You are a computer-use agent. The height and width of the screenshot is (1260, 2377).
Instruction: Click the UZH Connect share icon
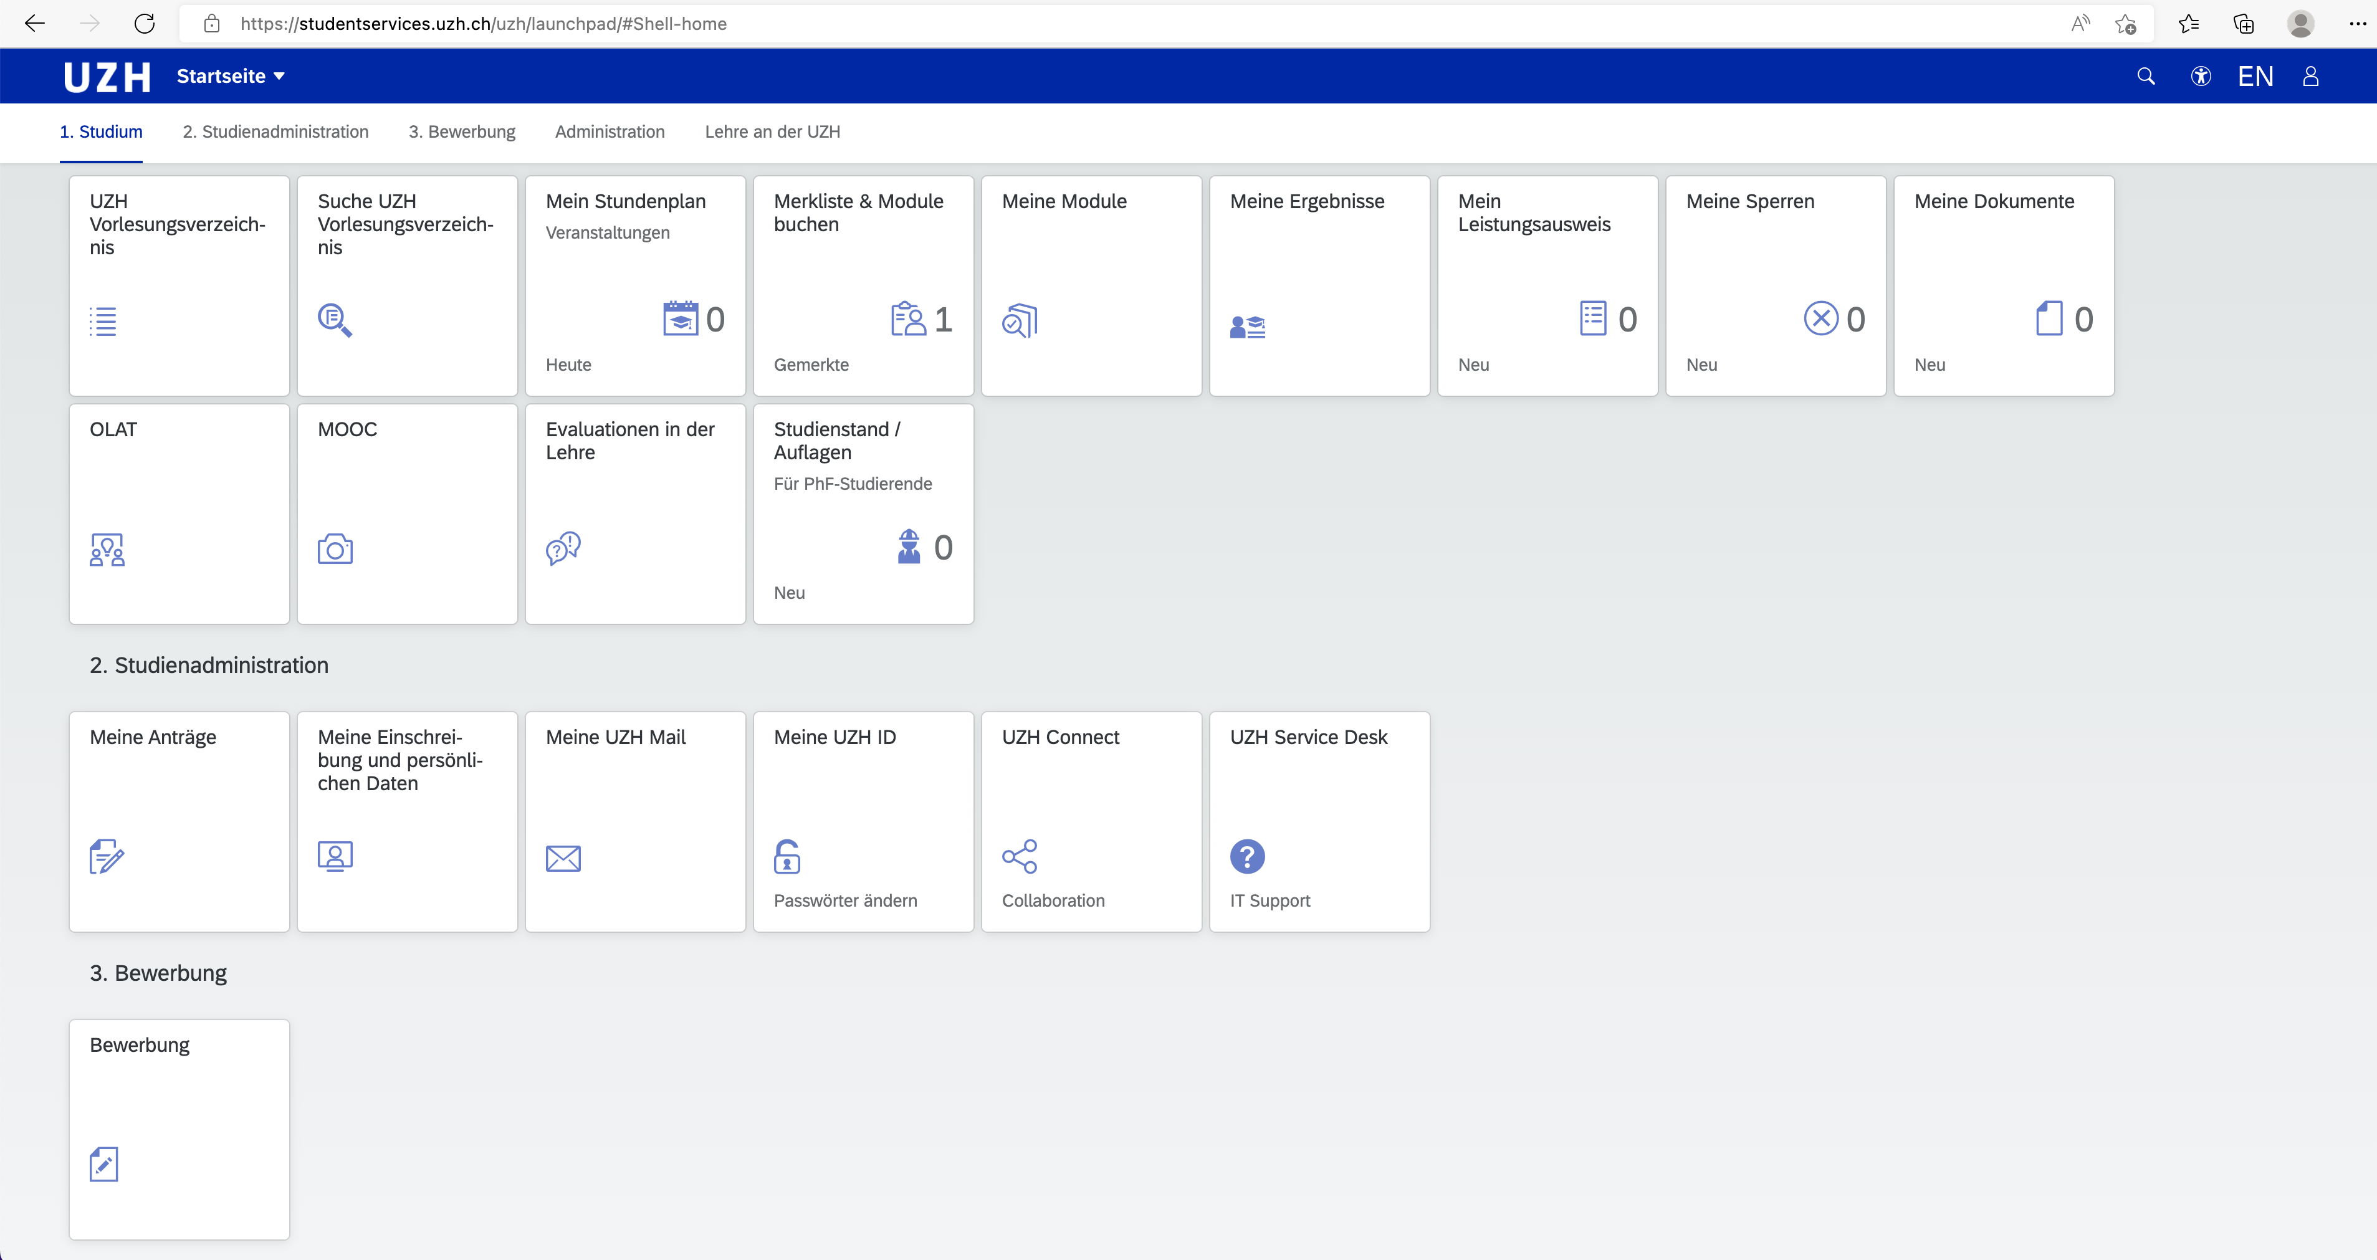pos(1020,856)
